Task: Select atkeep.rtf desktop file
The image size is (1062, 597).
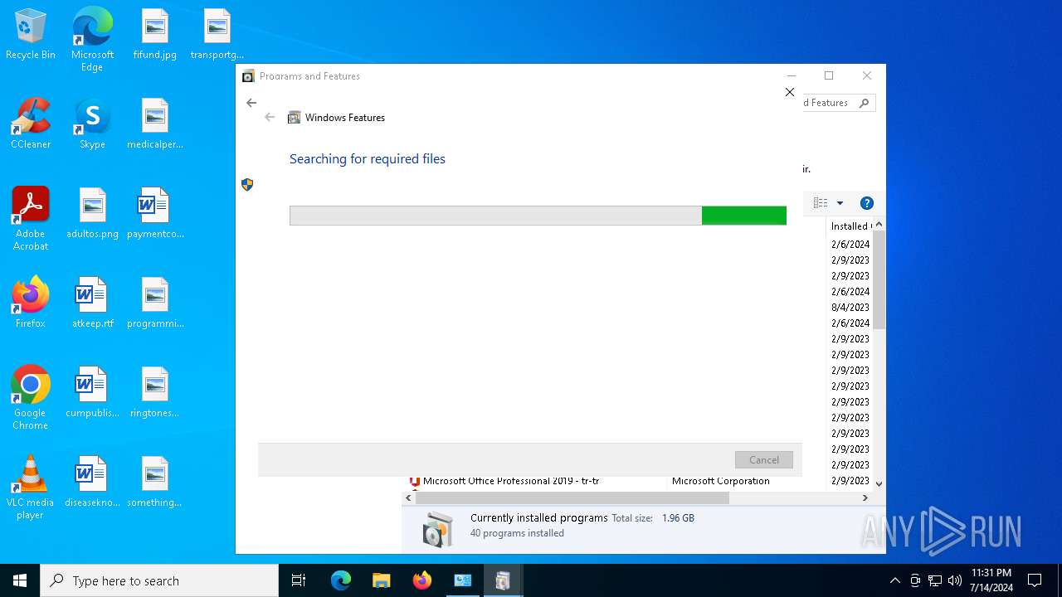Action: tap(92, 303)
